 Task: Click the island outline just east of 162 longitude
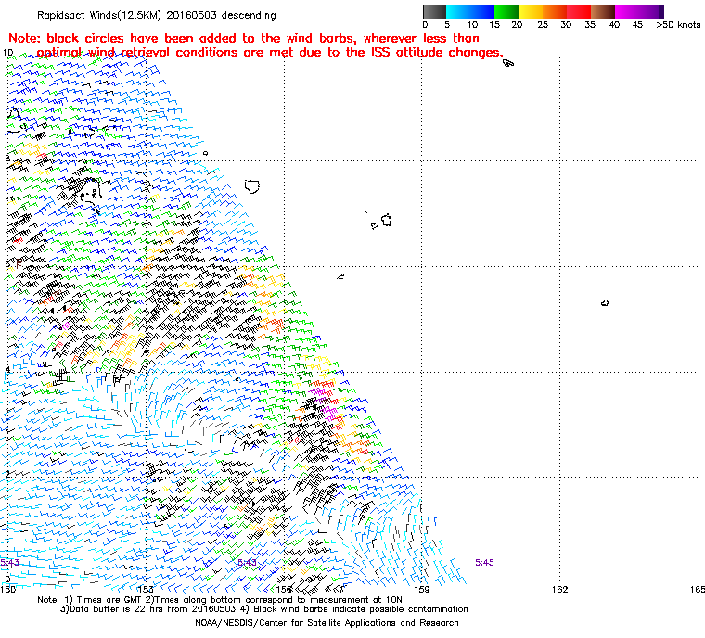tap(605, 303)
